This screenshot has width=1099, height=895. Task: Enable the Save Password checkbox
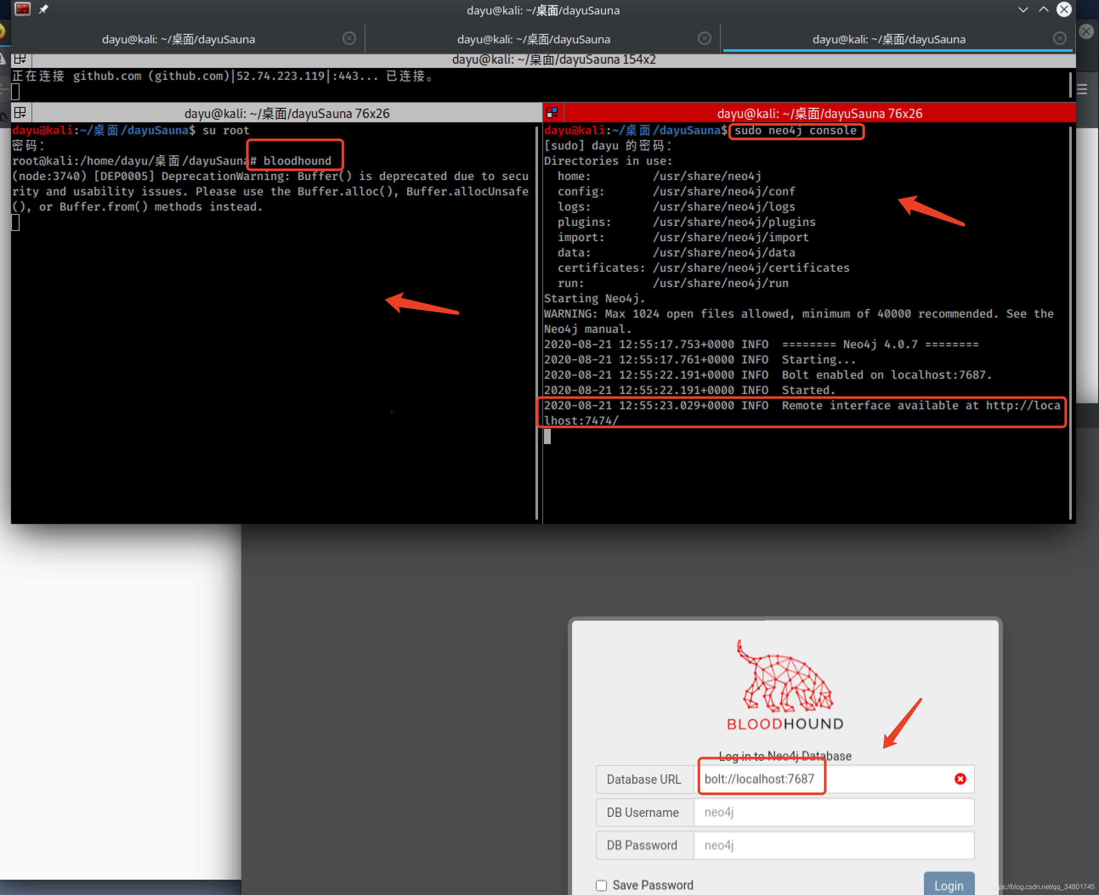601,885
